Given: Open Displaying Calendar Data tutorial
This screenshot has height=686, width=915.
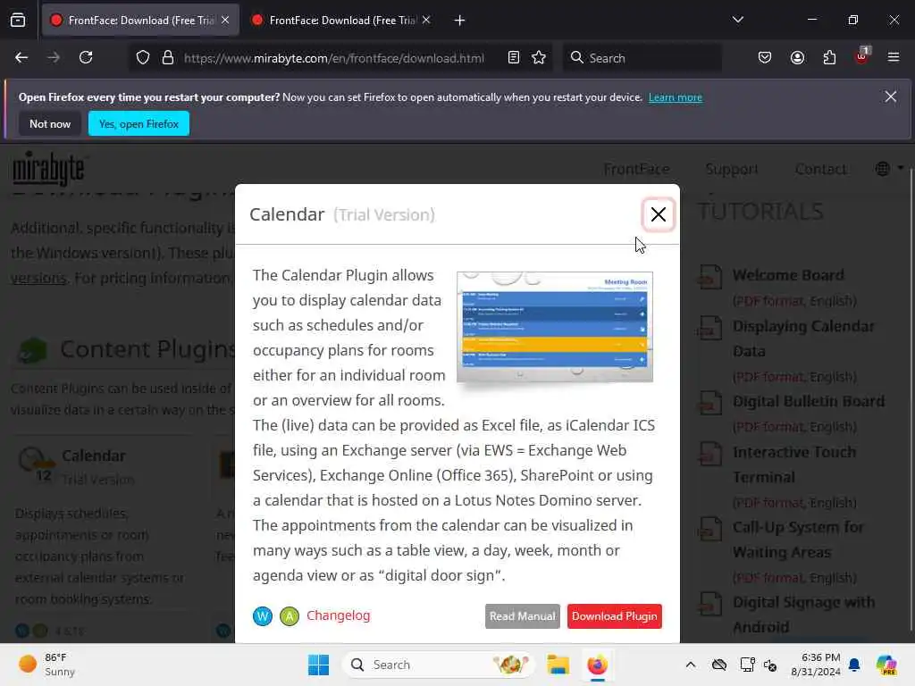Looking at the screenshot, I should click(803, 339).
